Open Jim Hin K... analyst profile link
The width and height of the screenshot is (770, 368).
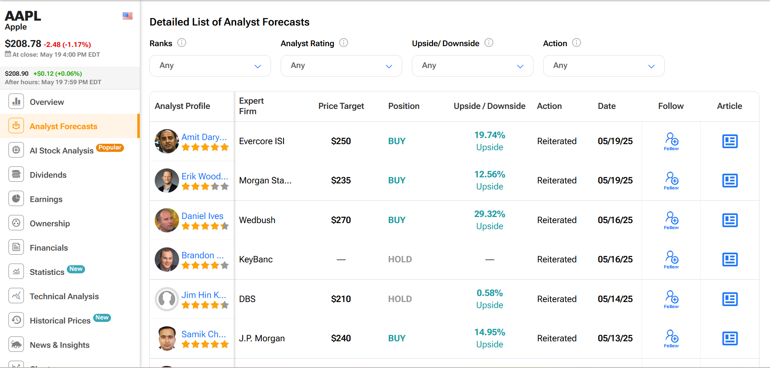[204, 295]
